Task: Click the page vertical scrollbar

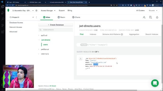Action: click(162, 54)
